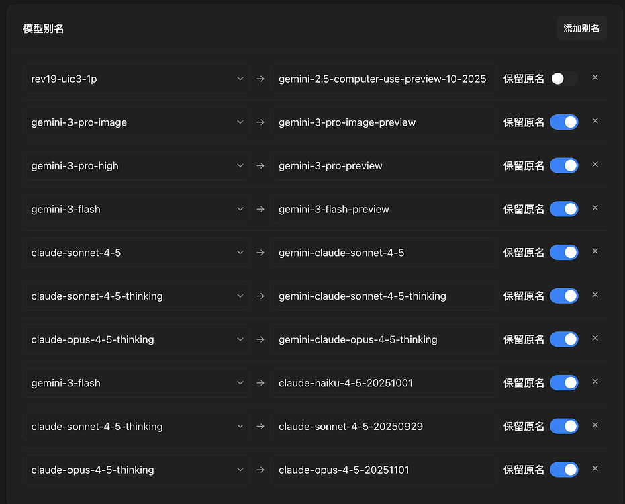Remove the gemini-2.5-computer-use-preview-10-2025 alias row
The height and width of the screenshot is (504, 625).
tap(595, 77)
